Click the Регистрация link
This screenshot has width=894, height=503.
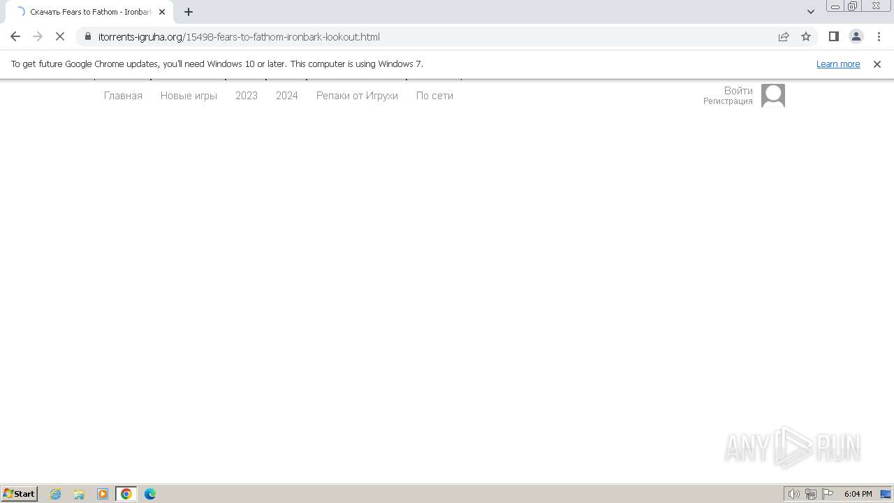pyautogui.click(x=728, y=101)
